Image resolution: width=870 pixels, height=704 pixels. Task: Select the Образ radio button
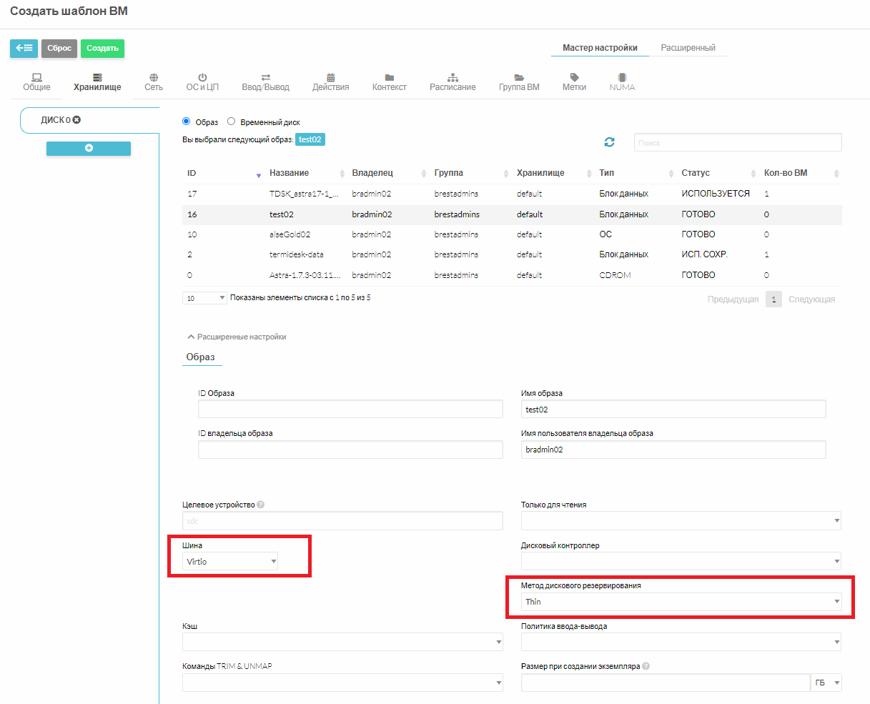coord(187,122)
